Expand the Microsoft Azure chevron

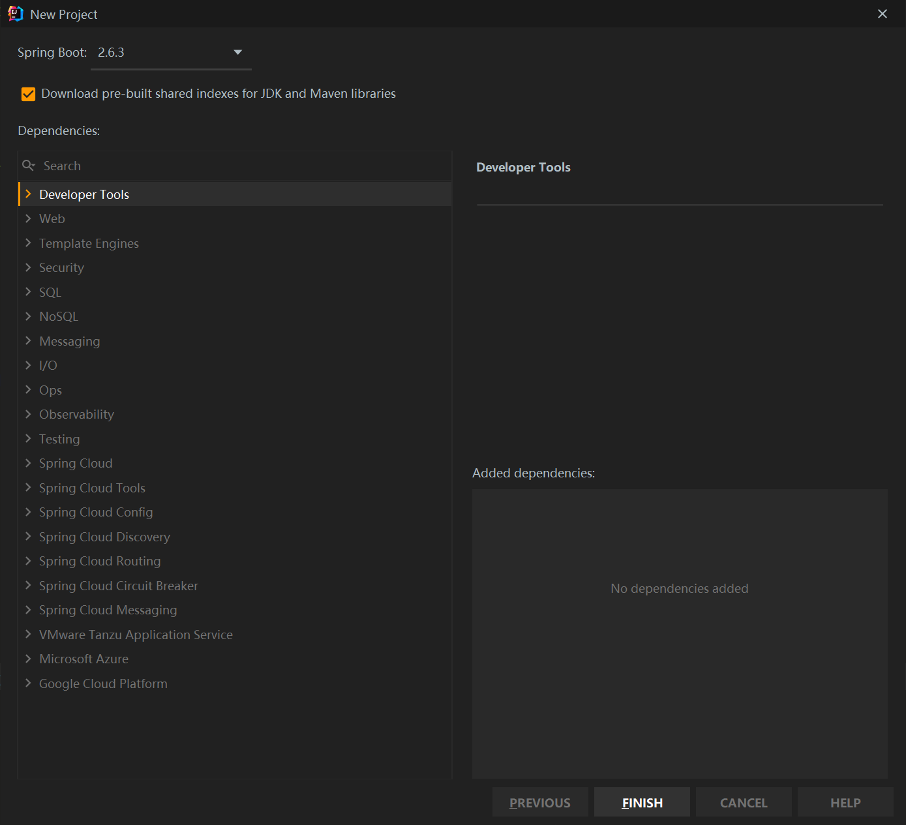click(28, 659)
